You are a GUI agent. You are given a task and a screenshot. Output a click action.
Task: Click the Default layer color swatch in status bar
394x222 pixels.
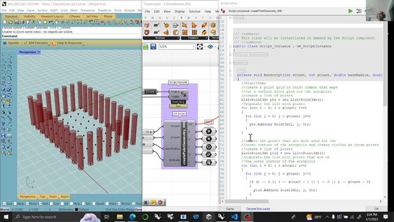tap(76, 210)
